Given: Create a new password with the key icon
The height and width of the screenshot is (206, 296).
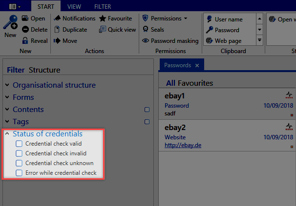Looking at the screenshot, I should [10, 22].
